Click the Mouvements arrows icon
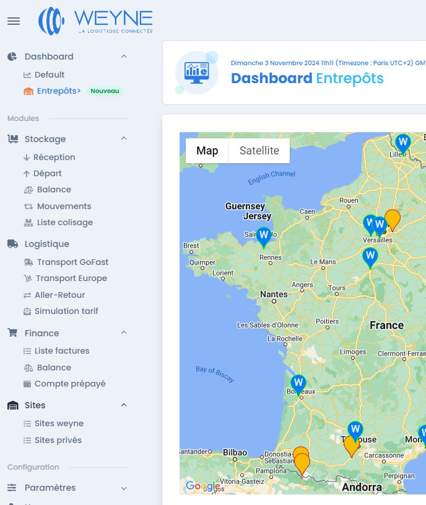The width and height of the screenshot is (426, 505). 28,207
